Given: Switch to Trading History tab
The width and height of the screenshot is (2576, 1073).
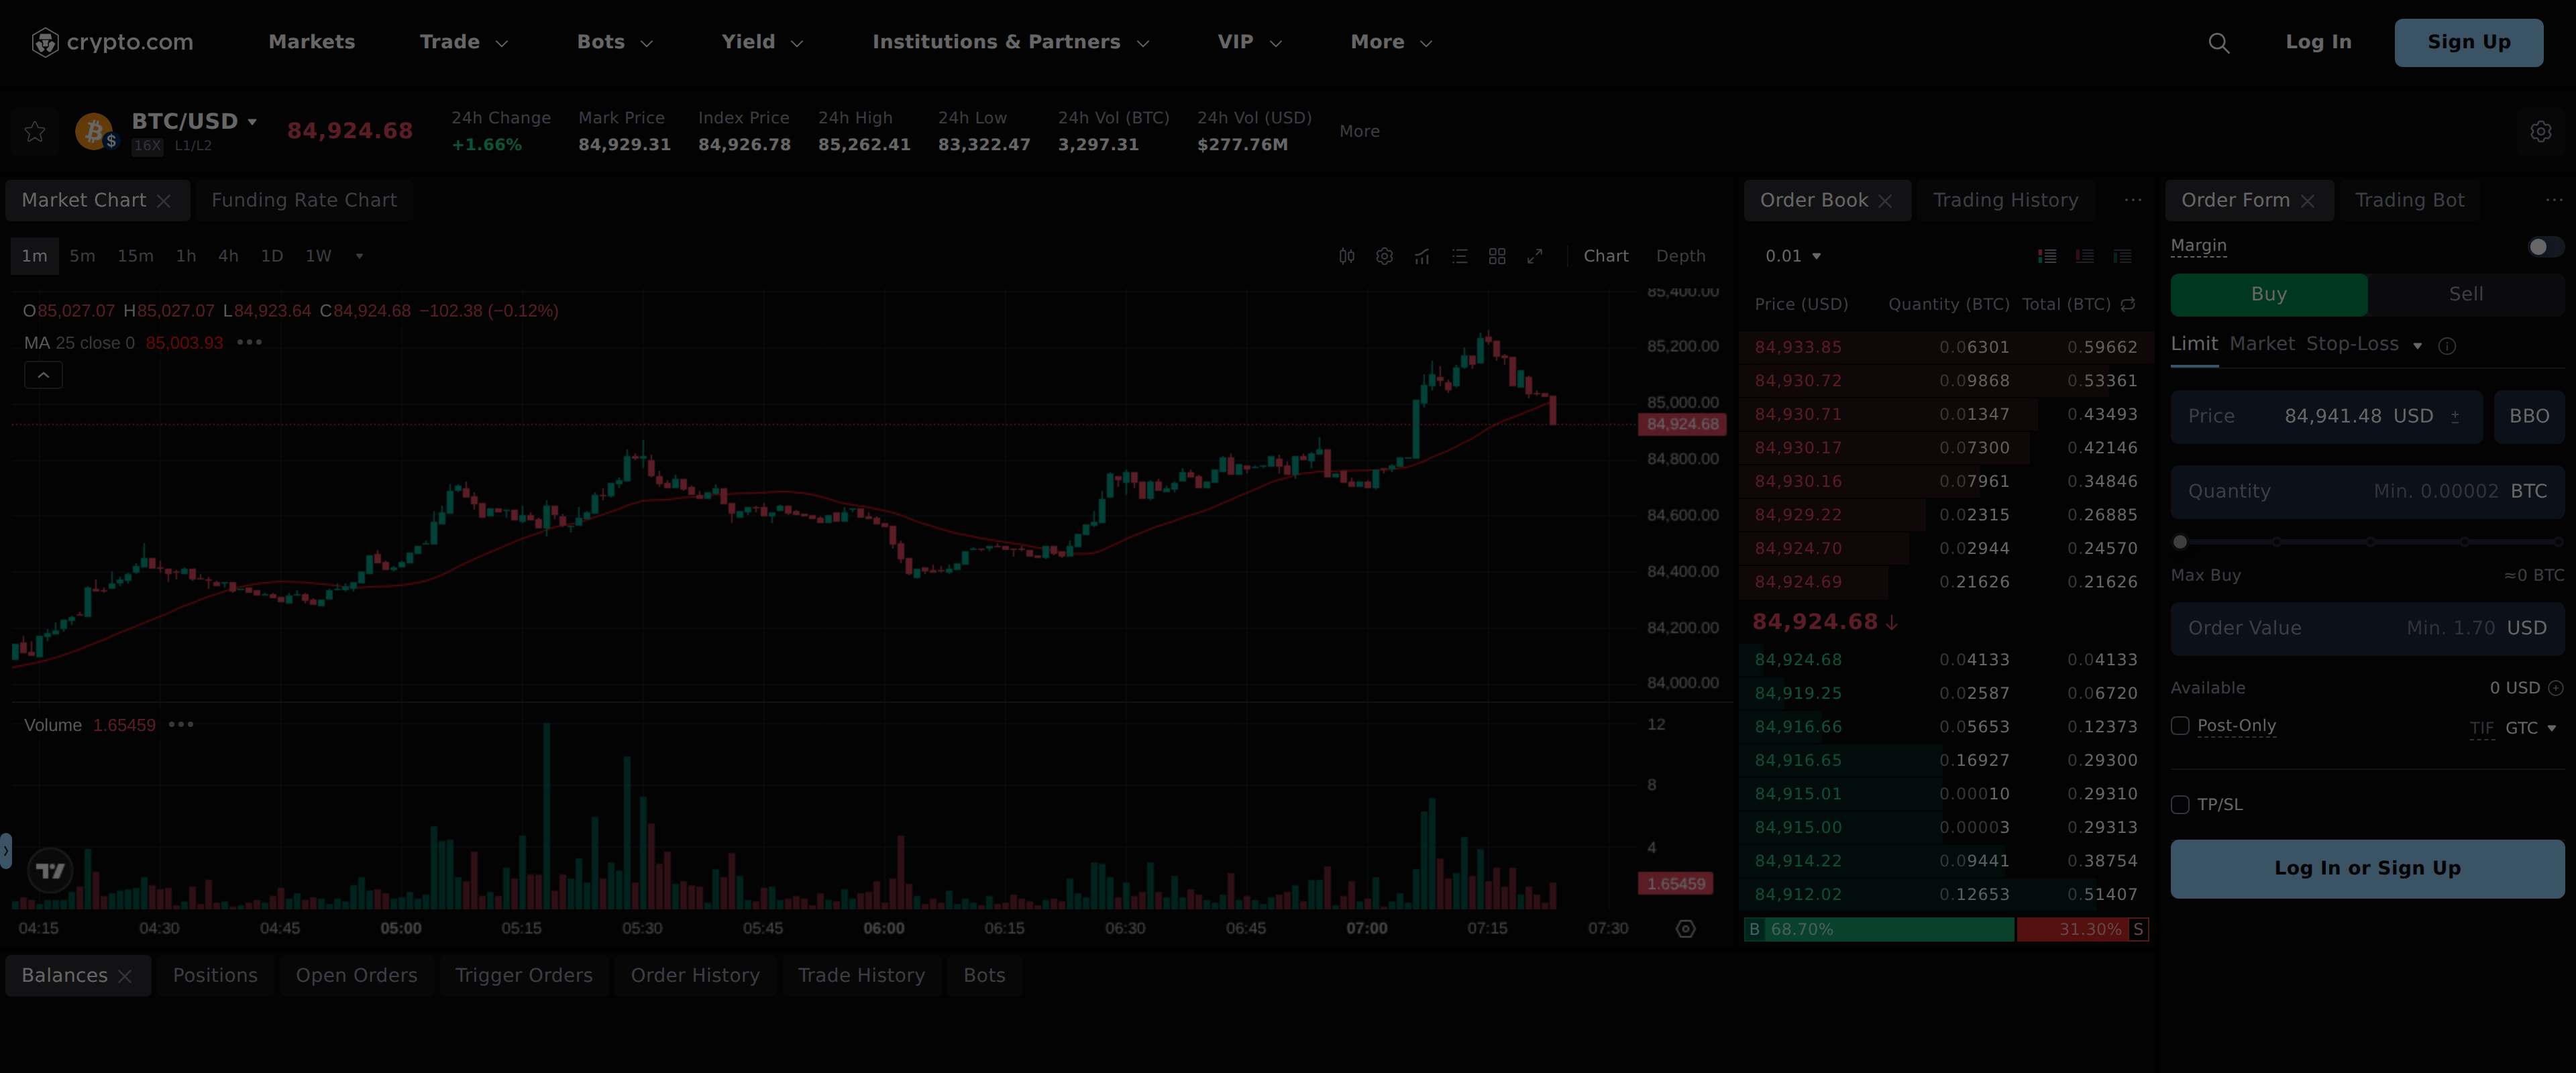Looking at the screenshot, I should click(x=2005, y=201).
